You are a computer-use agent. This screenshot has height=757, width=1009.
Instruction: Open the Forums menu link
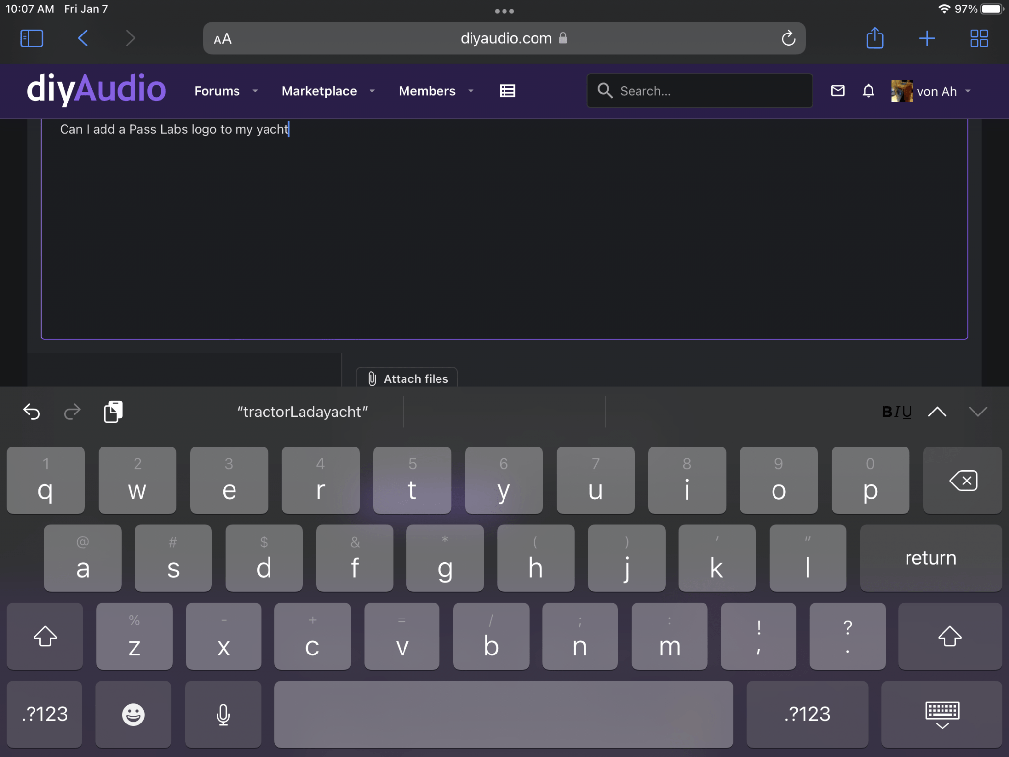coord(217,91)
